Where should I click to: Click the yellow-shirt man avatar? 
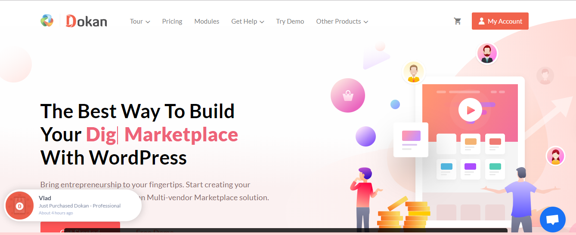click(x=414, y=72)
